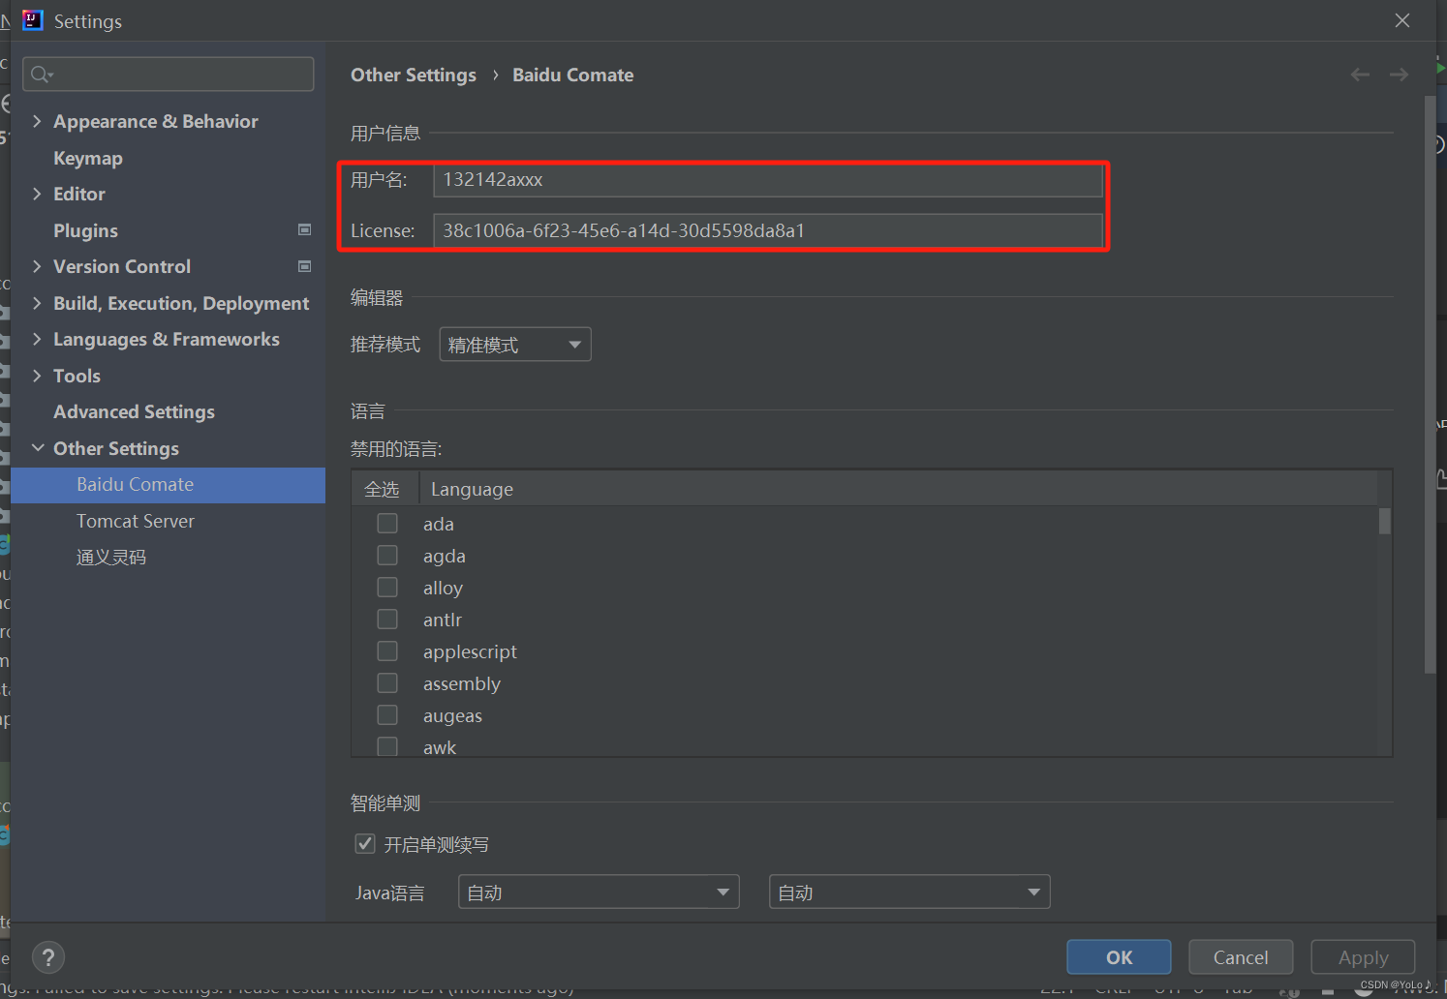Select Baidu Comate settings page
The width and height of the screenshot is (1447, 999).
pyautogui.click(x=169, y=485)
